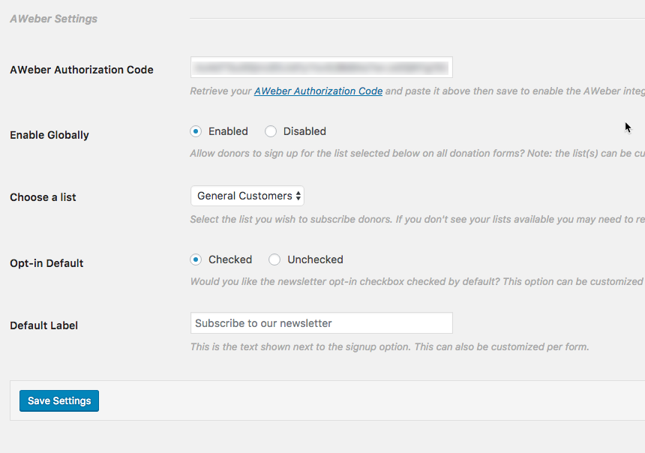Click the 'and paste it above' help text

pos(502,91)
